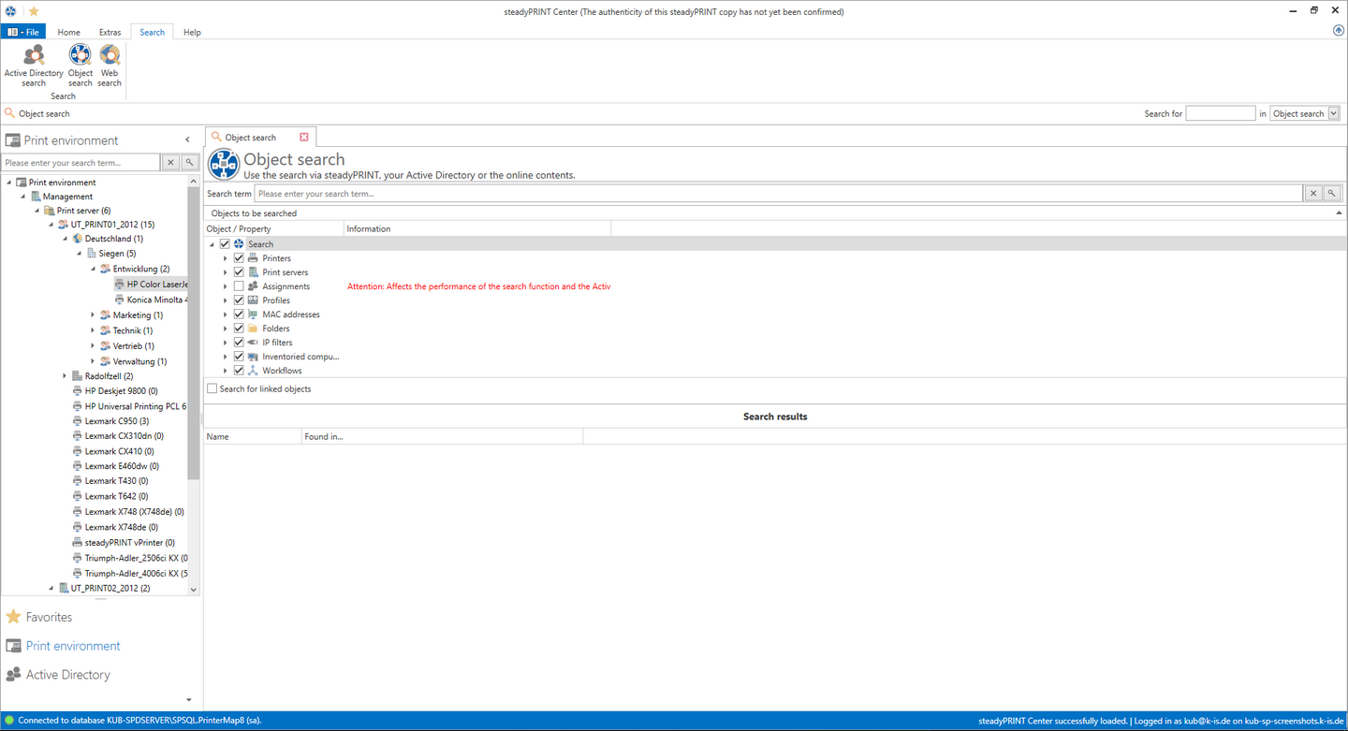This screenshot has width=1348, height=731.
Task: Uncheck the MAC addresses checkbox
Action: click(x=240, y=314)
